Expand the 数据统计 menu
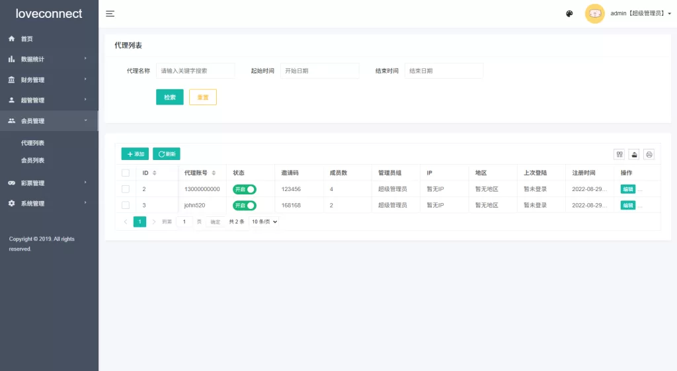The width and height of the screenshot is (677, 371). (x=49, y=59)
